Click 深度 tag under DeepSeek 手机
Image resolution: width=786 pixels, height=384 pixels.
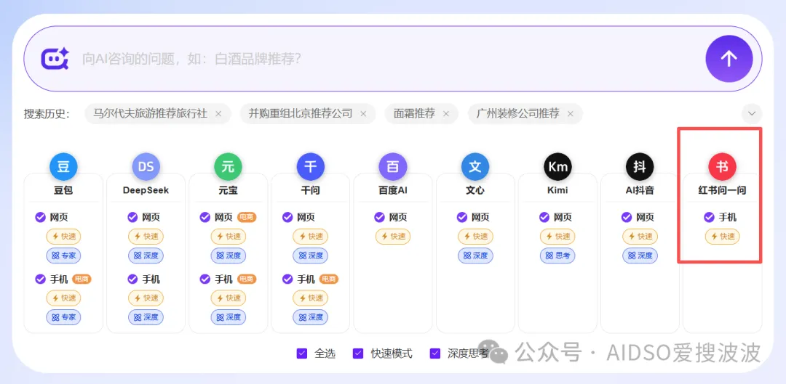point(146,317)
